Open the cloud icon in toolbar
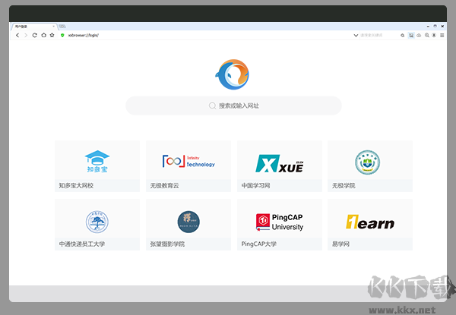 (419, 36)
